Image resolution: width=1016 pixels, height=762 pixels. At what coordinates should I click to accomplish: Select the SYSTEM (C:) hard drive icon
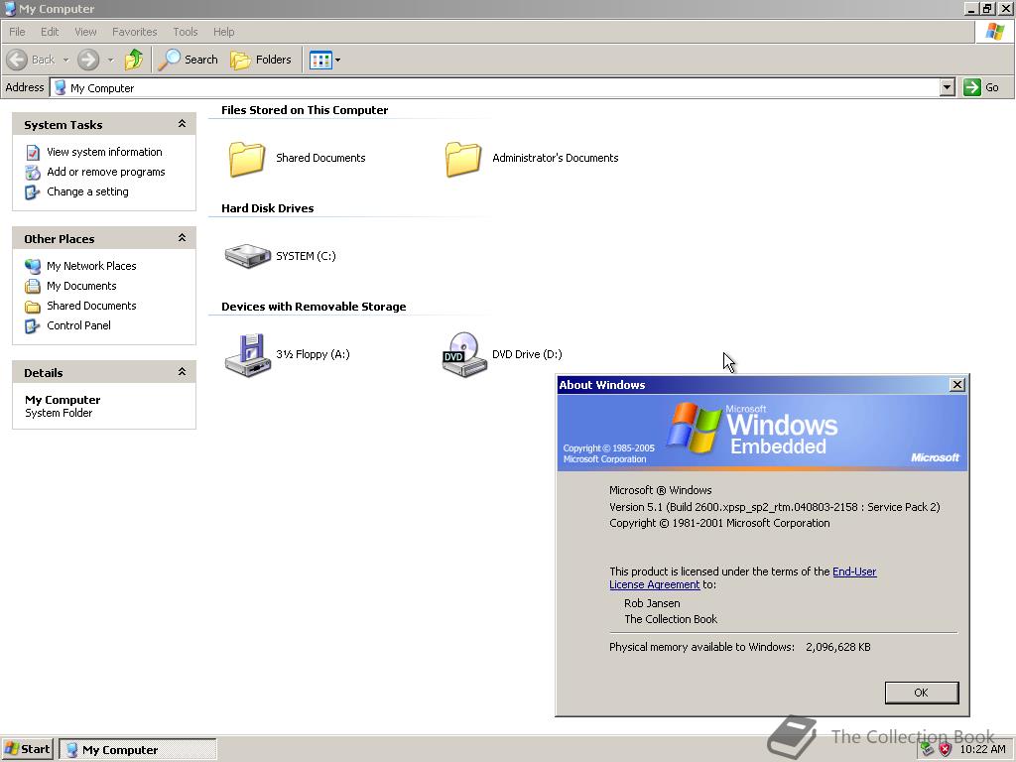(247, 256)
